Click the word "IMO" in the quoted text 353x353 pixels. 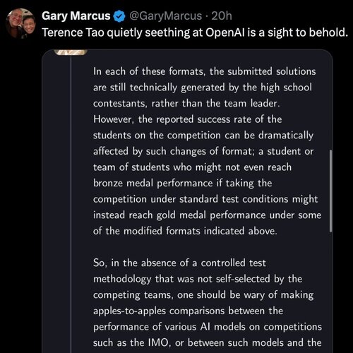(158, 342)
